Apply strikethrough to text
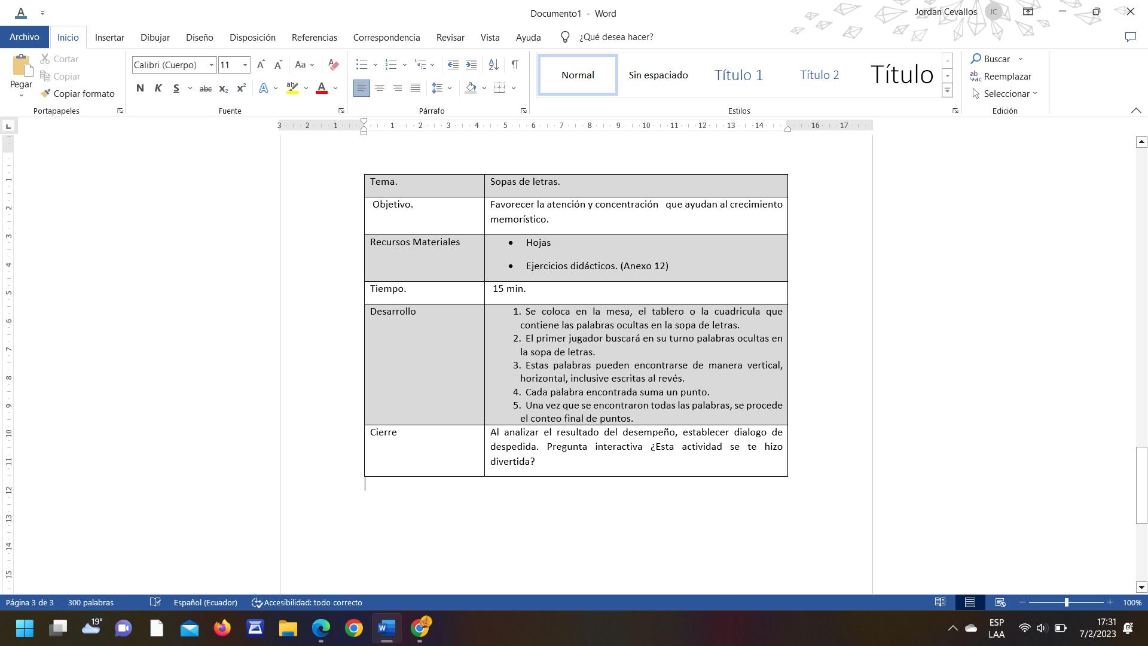Screen dimensions: 1148x646 pos(205,89)
